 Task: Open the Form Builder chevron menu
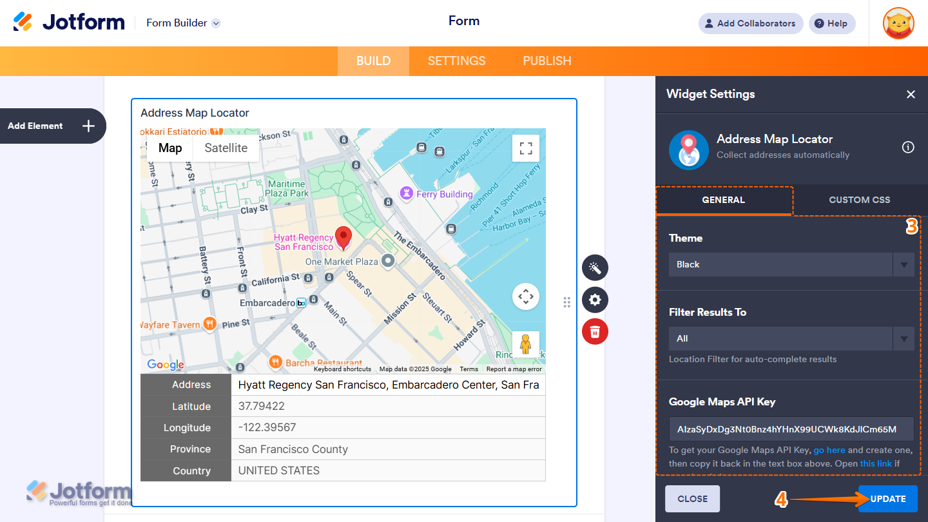[215, 22]
